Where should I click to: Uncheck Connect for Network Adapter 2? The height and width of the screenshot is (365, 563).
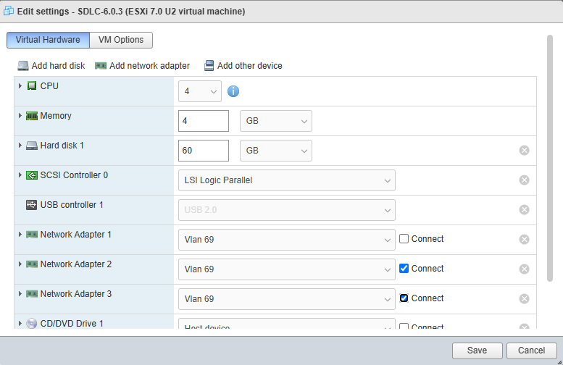click(404, 269)
